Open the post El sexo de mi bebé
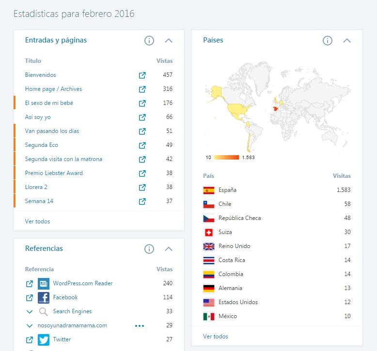Screen dimensions: 377x351 (x=49, y=103)
